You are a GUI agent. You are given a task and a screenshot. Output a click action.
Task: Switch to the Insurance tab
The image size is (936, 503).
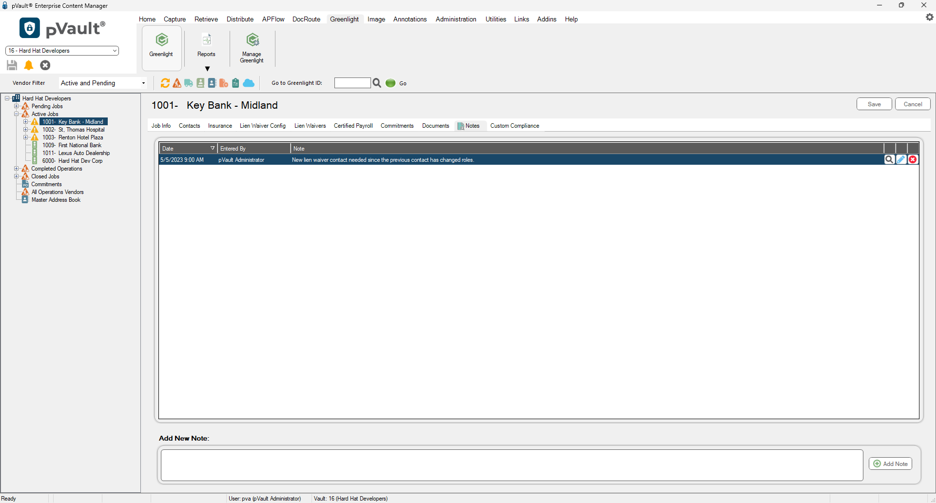click(220, 126)
